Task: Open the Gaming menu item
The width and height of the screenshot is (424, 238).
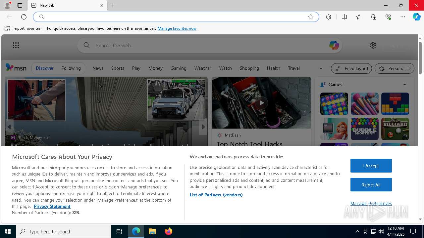Action: [x=179, y=68]
